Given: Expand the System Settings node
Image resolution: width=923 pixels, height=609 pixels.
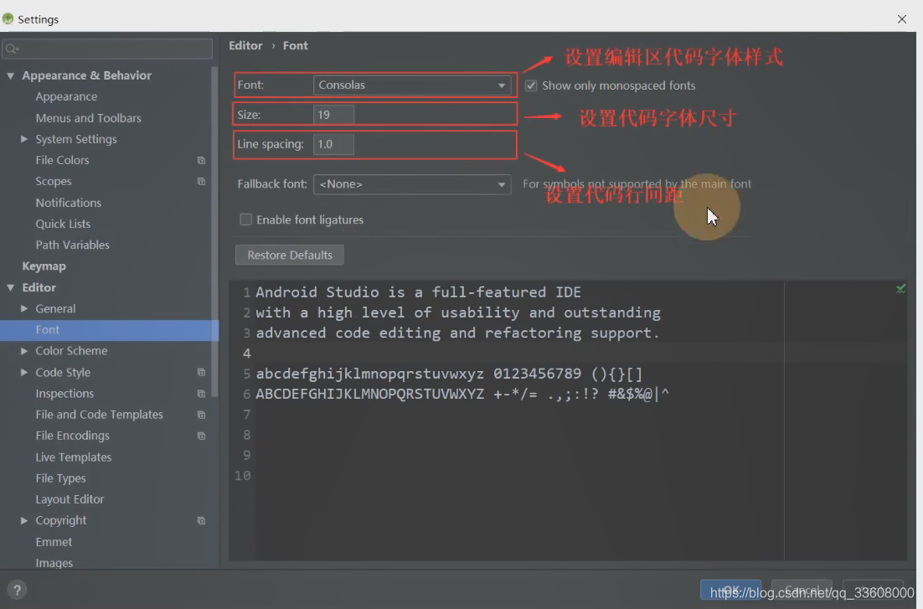Looking at the screenshot, I should pos(24,139).
